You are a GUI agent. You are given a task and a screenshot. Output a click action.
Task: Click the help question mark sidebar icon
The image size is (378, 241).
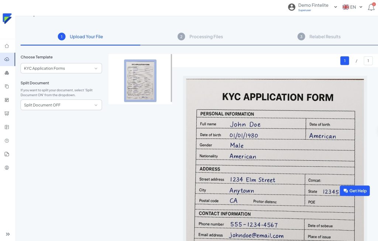click(7, 141)
